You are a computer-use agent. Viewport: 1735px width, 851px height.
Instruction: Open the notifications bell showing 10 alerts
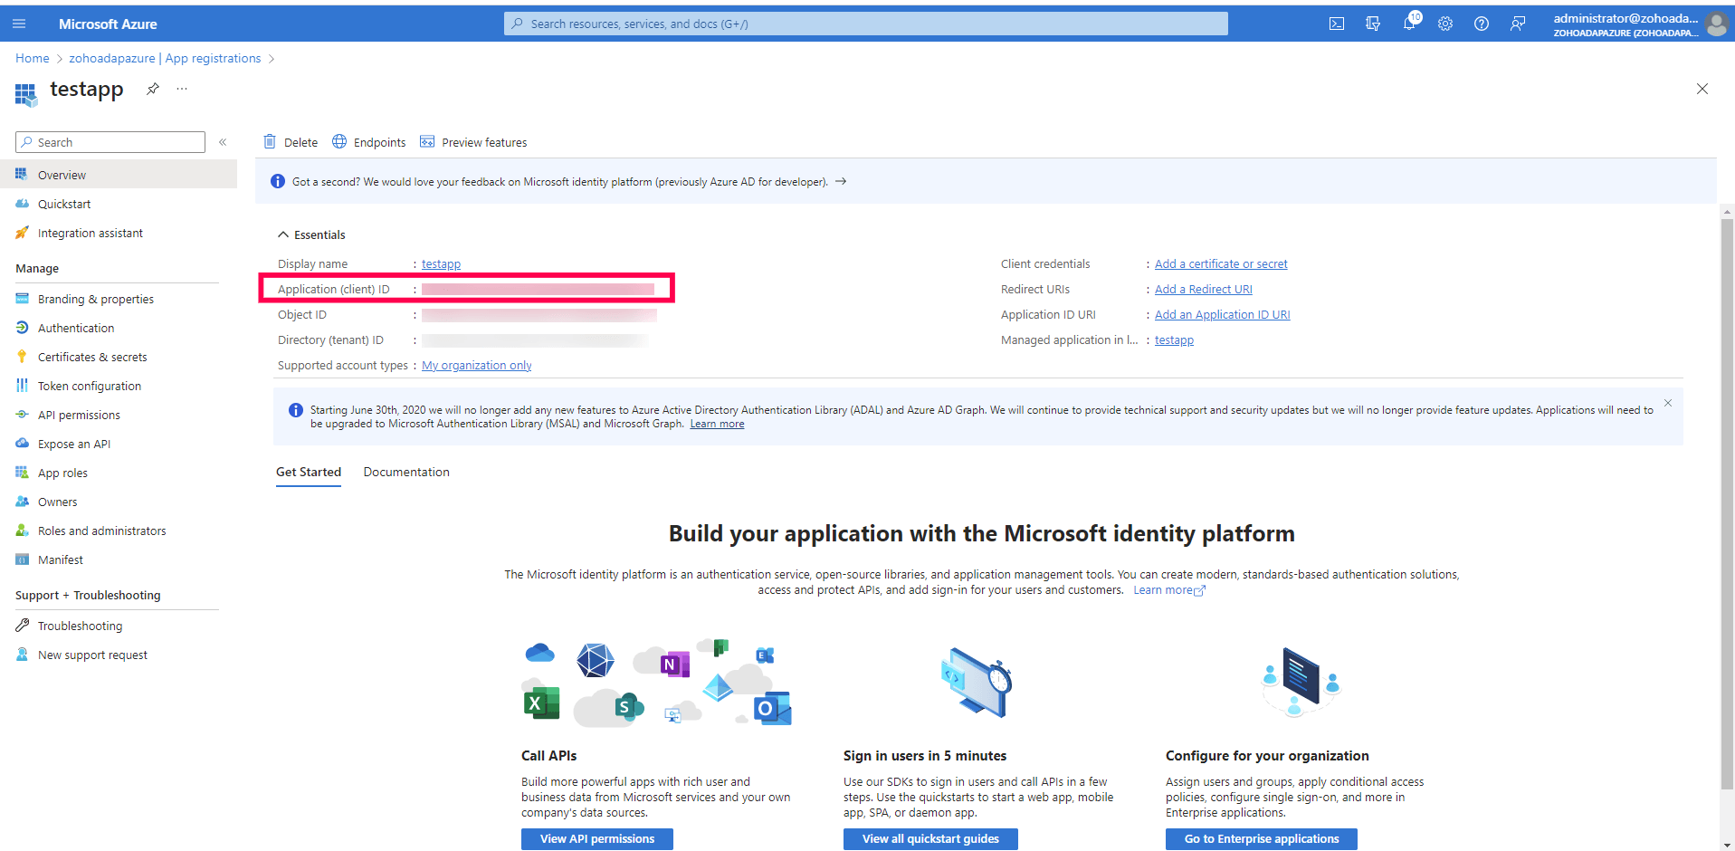1408,23
